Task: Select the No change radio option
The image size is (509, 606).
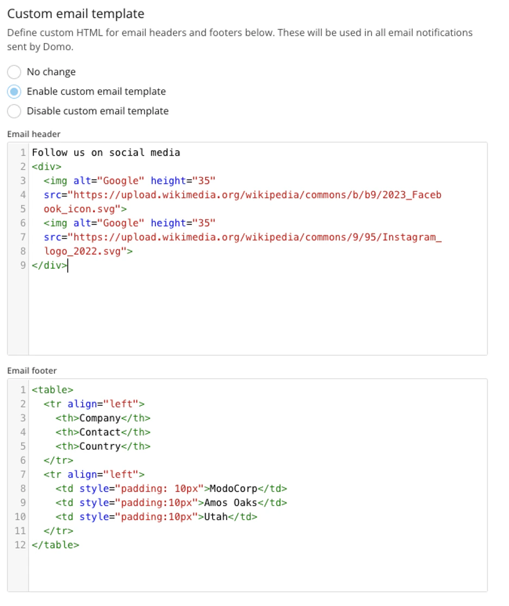Action: point(14,72)
